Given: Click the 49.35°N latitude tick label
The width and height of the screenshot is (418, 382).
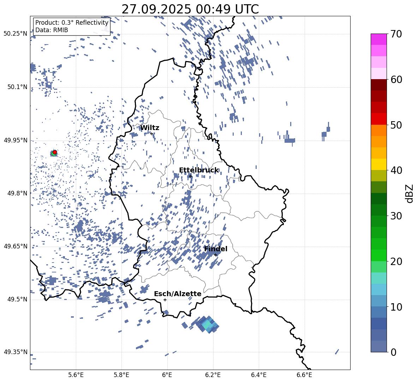Looking at the screenshot, I should click(x=16, y=352).
